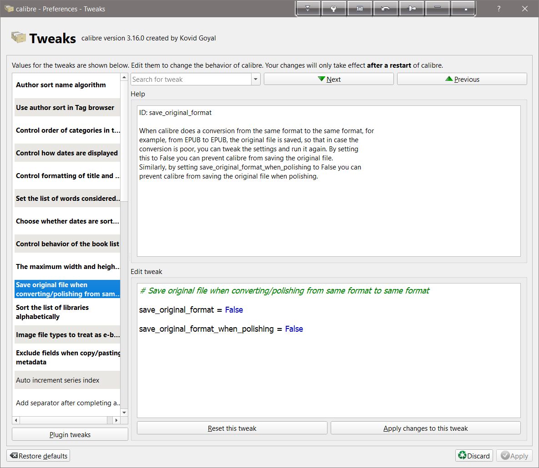Click the Next search button
The image size is (539, 468).
click(x=328, y=80)
